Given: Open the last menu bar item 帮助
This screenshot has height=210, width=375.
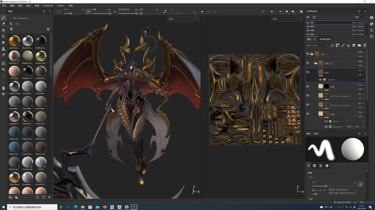Looking at the screenshot, I should point(71,5).
